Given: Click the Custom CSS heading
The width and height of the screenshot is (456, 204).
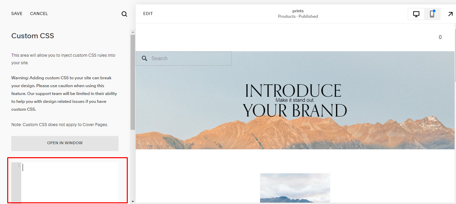Looking at the screenshot, I should coord(33,36).
